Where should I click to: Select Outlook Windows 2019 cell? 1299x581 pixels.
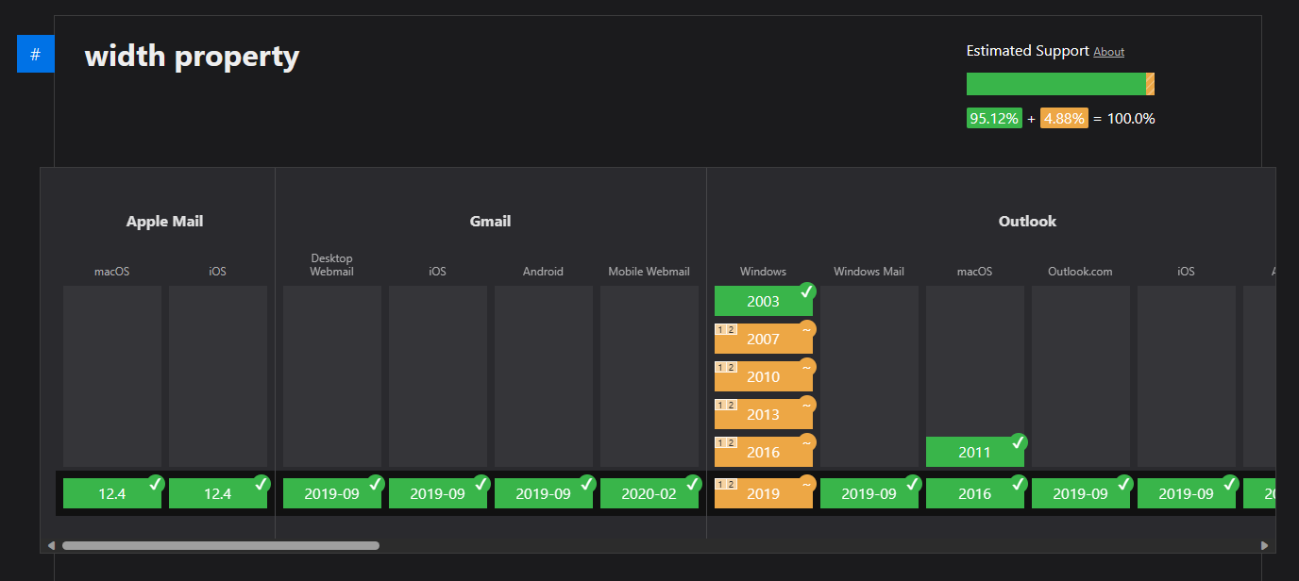click(x=764, y=493)
